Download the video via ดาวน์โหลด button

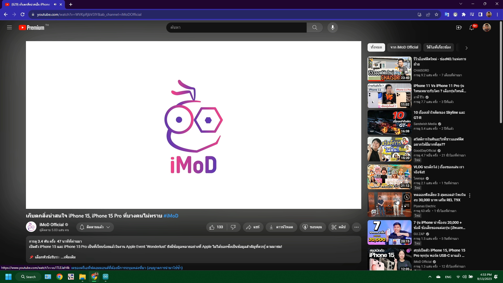tap(281, 227)
